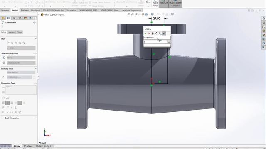The width and height of the screenshot is (266, 149).
Task: Open Appearances sphere icon in task pane
Action: (x=264, y=35)
